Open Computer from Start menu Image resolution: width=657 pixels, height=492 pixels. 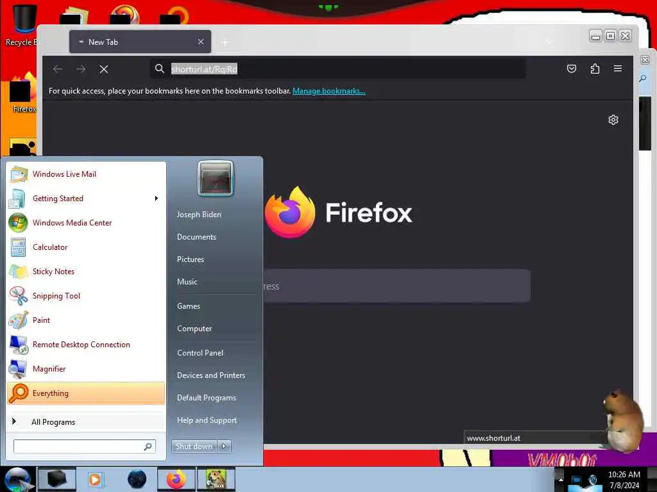(x=194, y=329)
